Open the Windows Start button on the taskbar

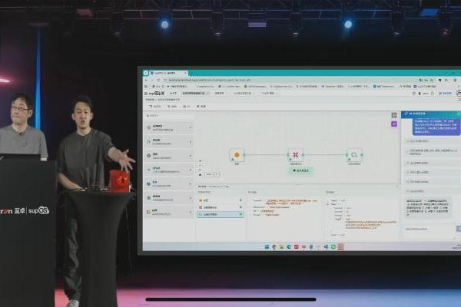(x=267, y=247)
